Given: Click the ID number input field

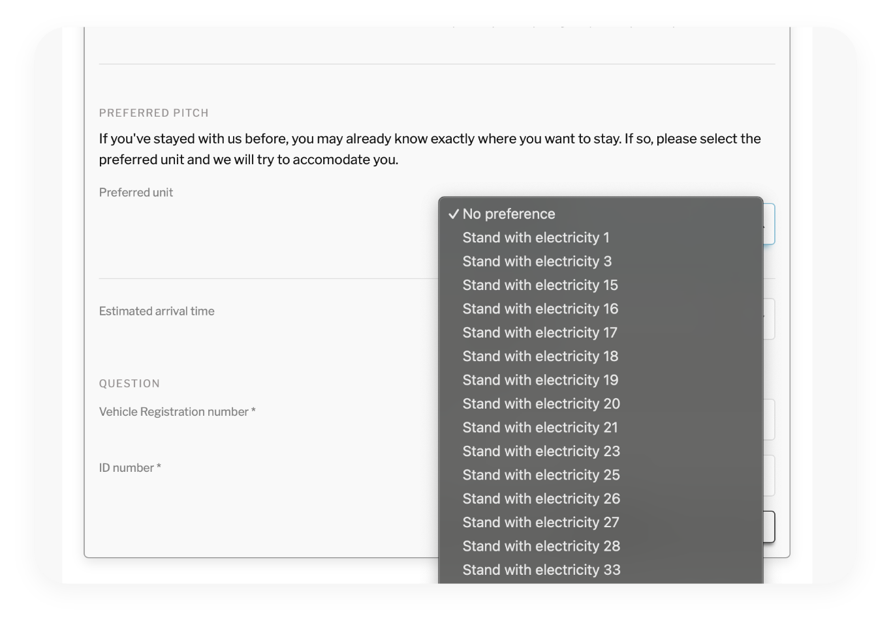Looking at the screenshot, I should click(x=769, y=476).
